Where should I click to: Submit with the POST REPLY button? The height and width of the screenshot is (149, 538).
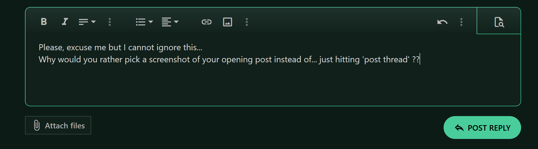coord(482,128)
